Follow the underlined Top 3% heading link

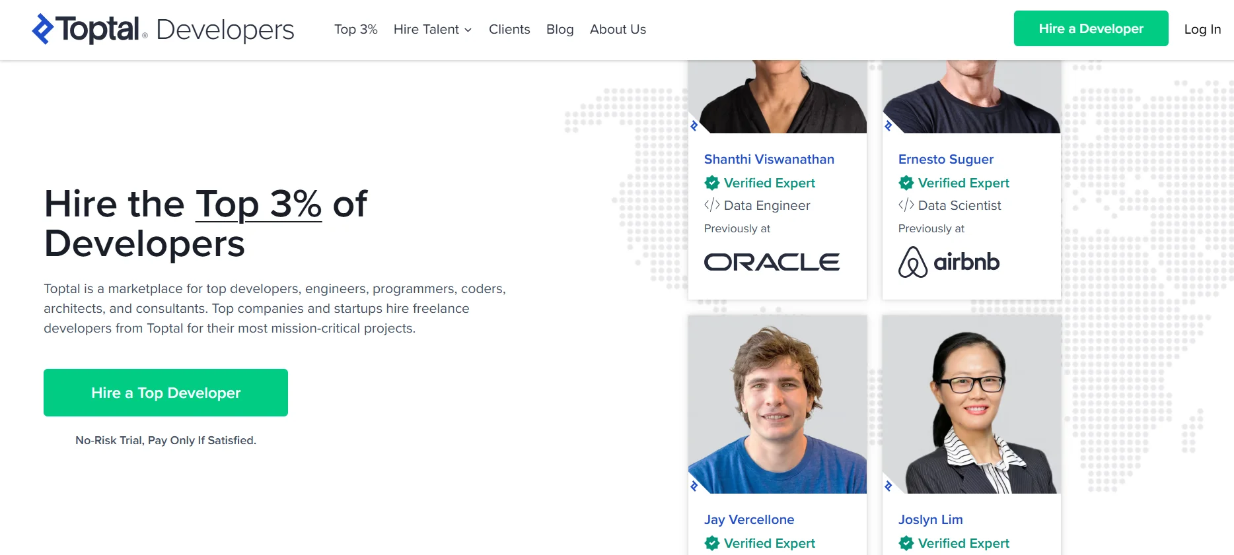[258, 203]
